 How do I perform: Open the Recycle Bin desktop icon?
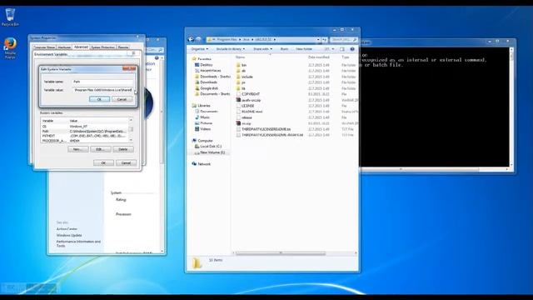[x=10, y=17]
